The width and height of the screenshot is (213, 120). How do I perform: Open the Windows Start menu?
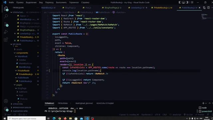(4, 119)
